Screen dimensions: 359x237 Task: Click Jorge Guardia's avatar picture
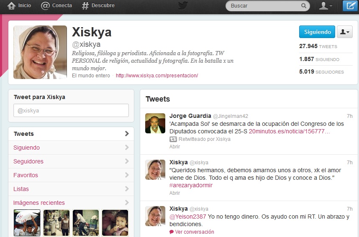(155, 123)
